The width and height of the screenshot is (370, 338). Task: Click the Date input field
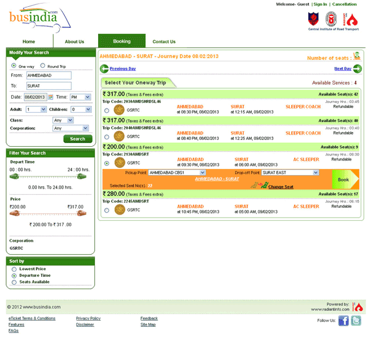click(x=35, y=97)
